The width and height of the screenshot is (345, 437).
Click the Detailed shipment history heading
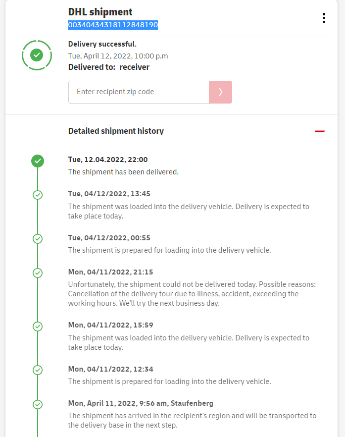116,131
